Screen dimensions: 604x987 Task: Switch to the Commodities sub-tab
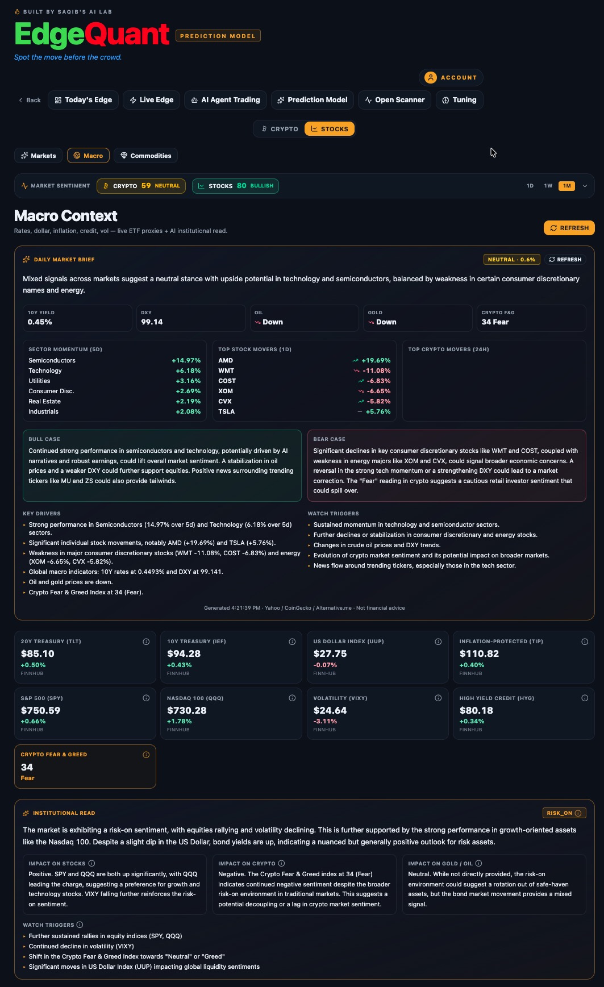coord(146,156)
